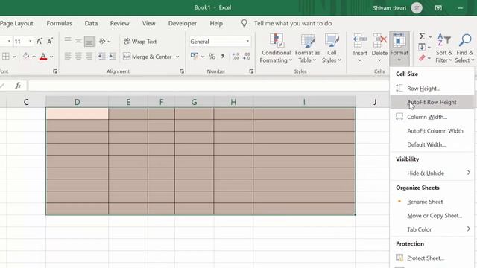This screenshot has width=477, height=268.
Task: Choose Row Height from menu
Action: click(x=432, y=89)
